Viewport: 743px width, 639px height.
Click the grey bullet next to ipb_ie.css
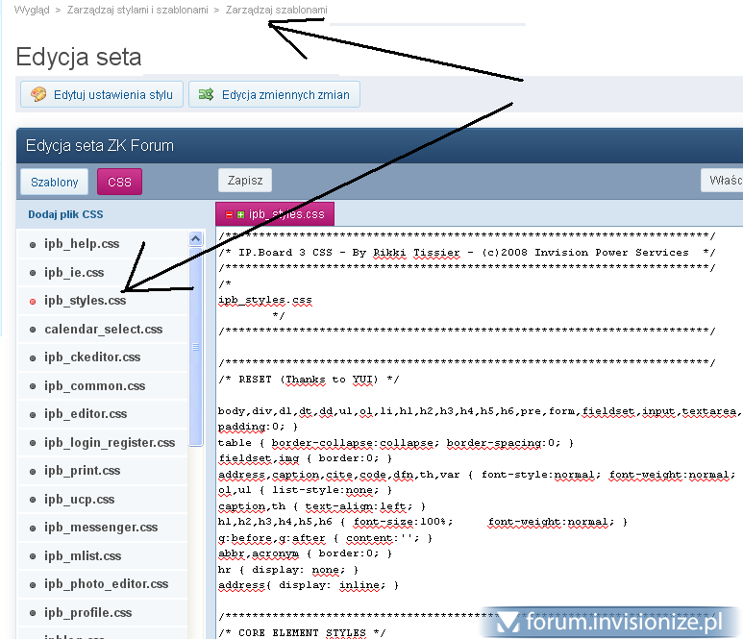[33, 273]
